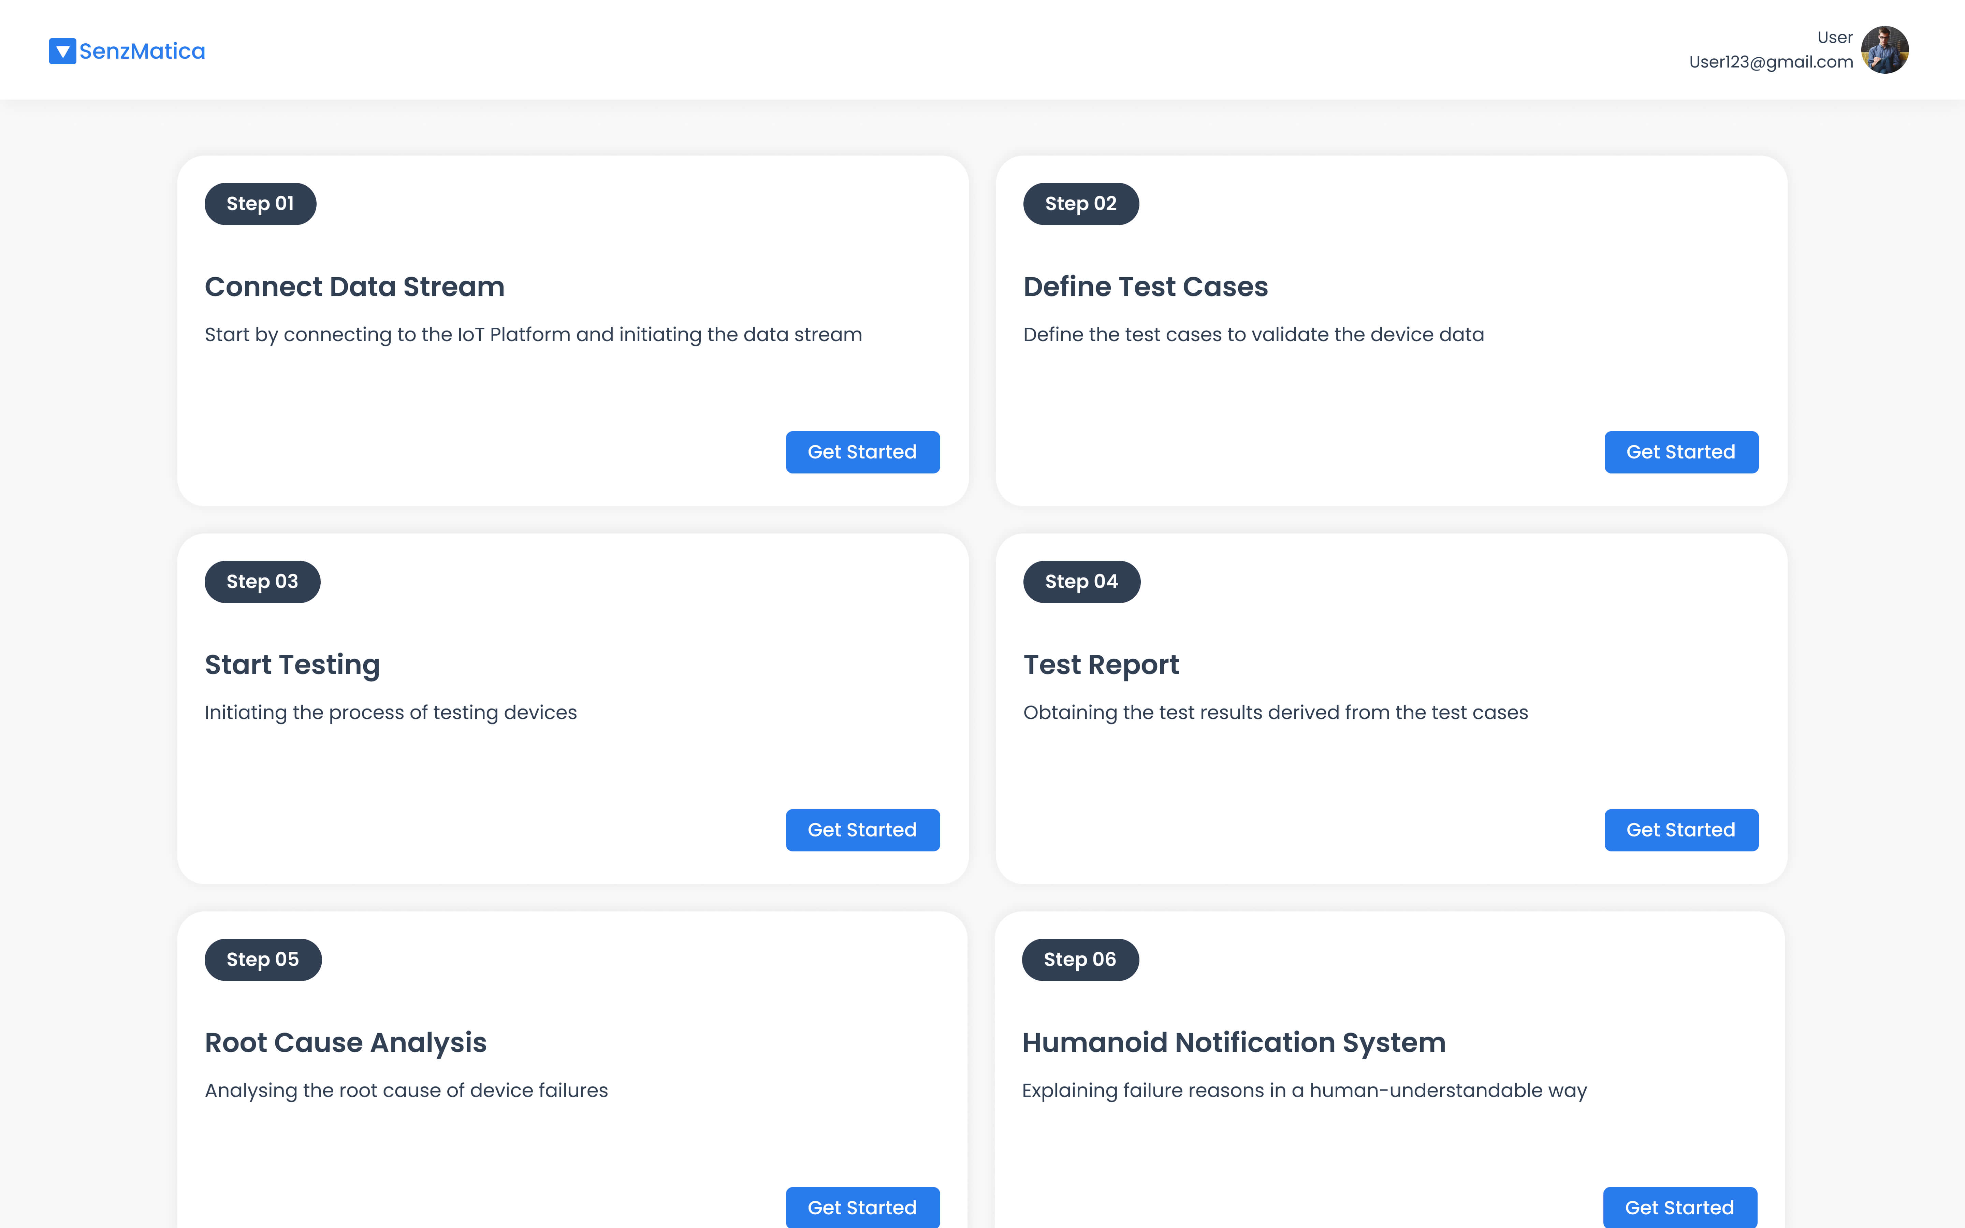Viewport: 1965px width, 1228px height.
Task: Click 'Analysing the root cause' description
Action: [x=406, y=1091]
